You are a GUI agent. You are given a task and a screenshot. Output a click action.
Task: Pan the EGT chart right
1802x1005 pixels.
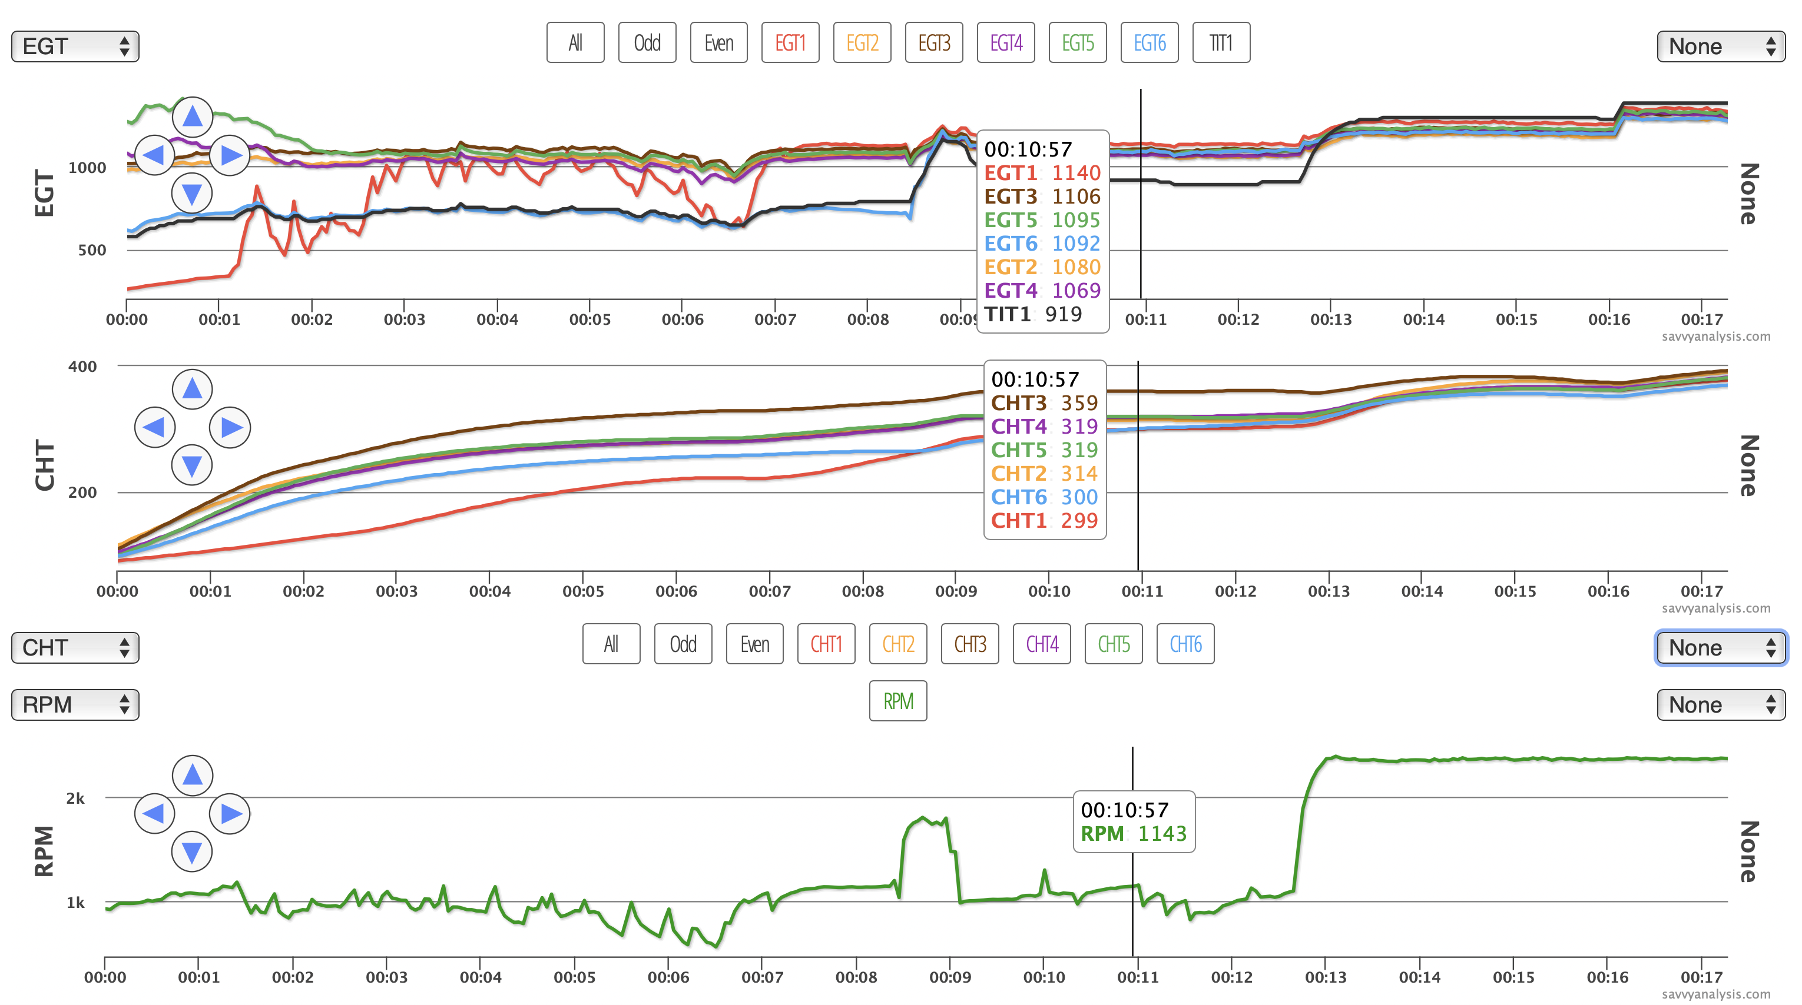coord(230,154)
